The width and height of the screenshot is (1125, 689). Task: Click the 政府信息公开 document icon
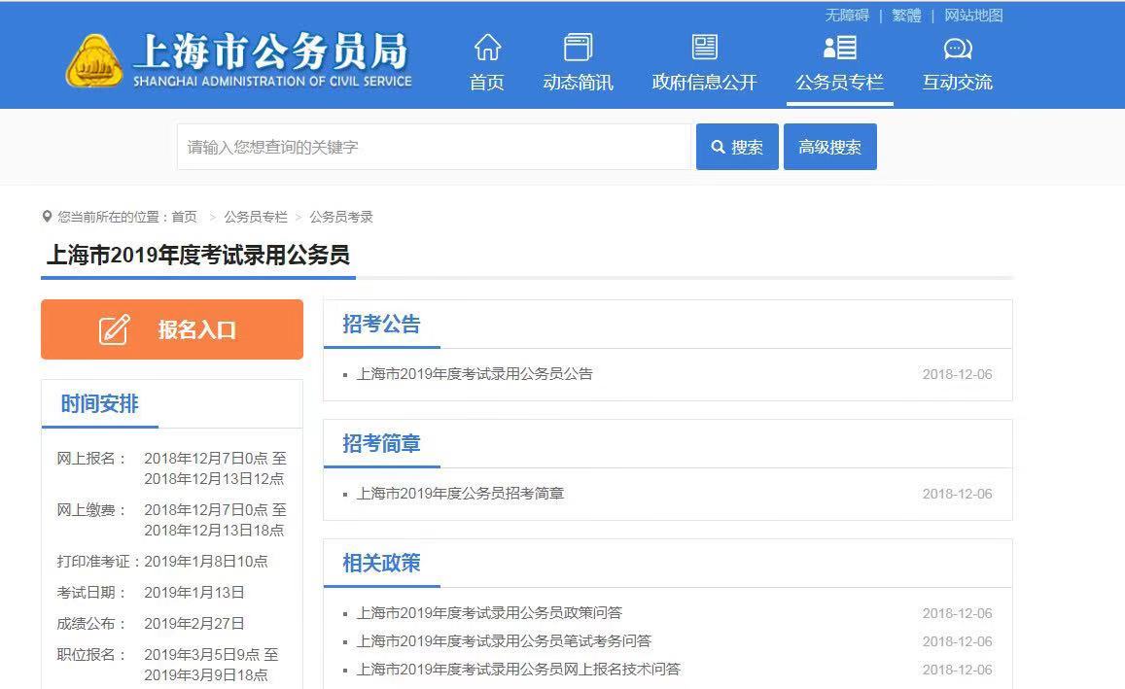coord(704,48)
